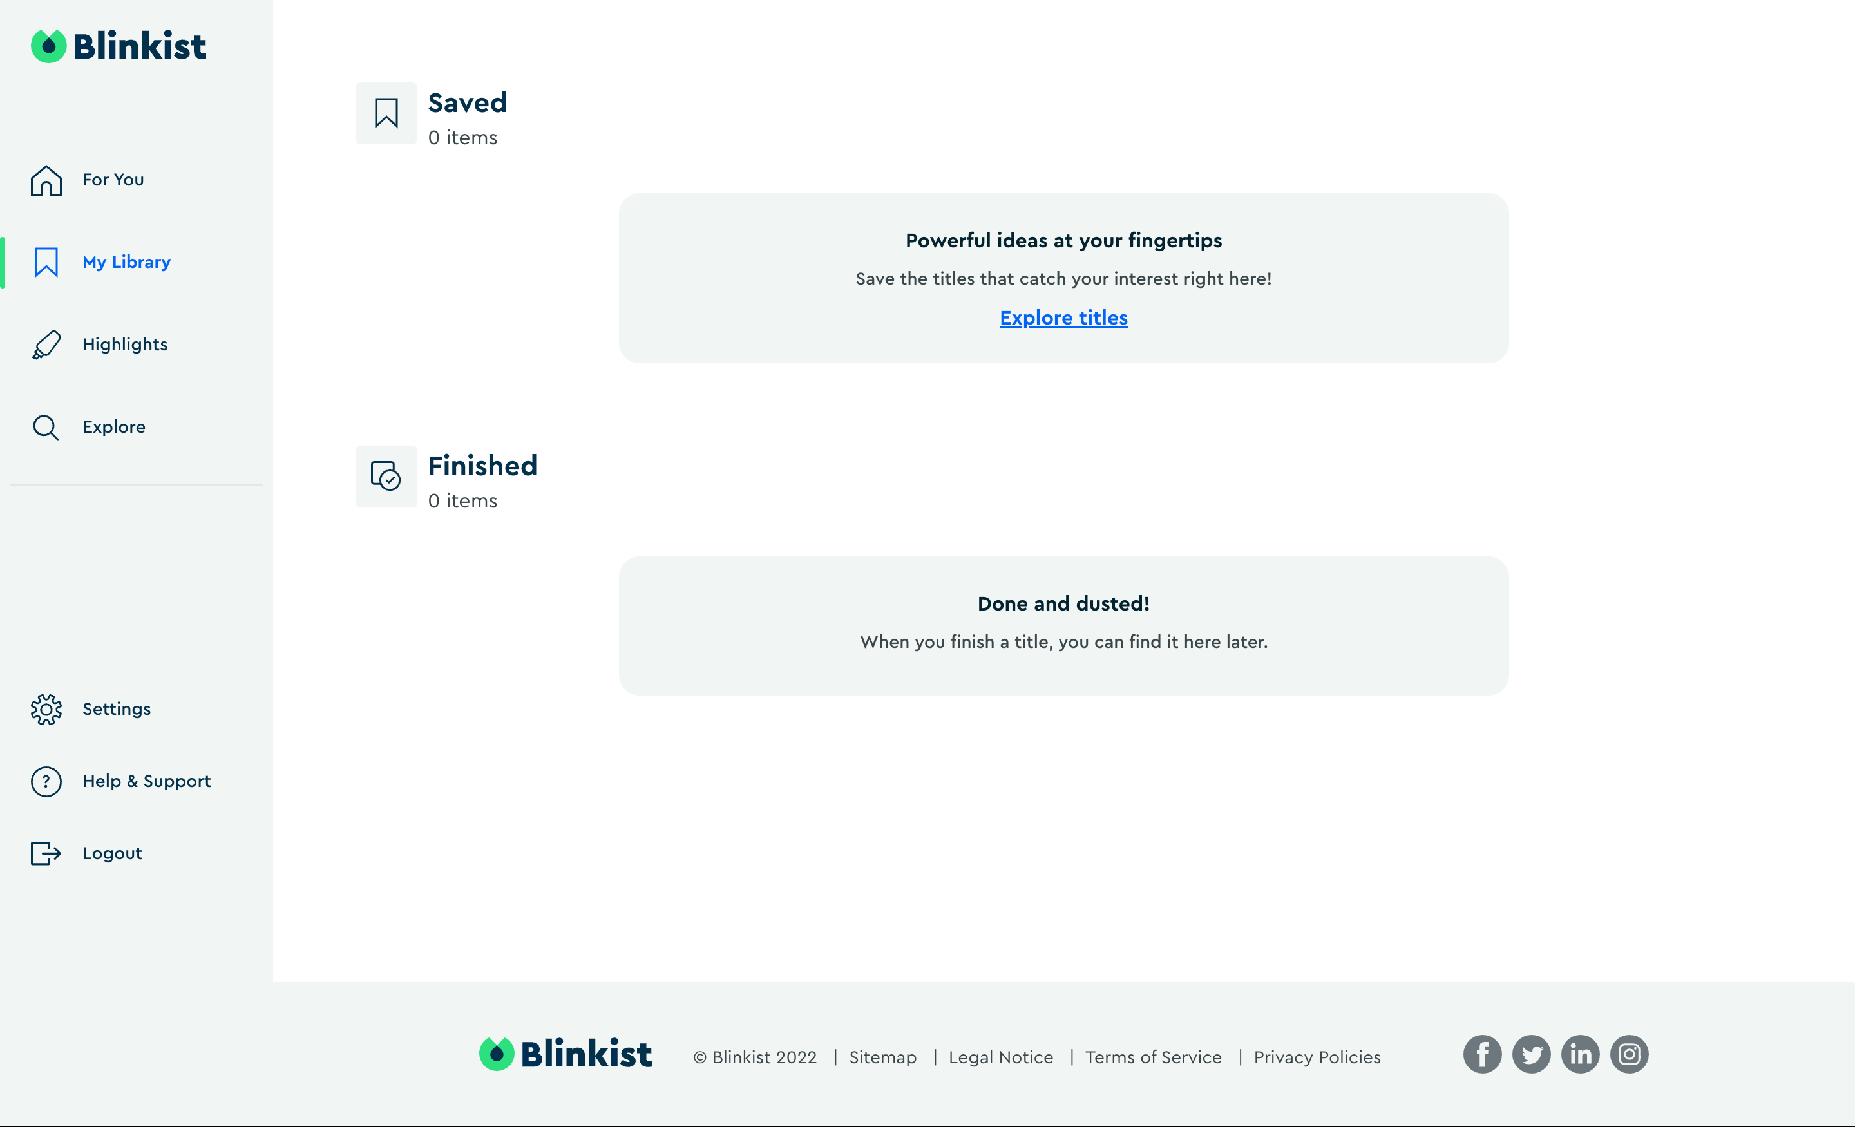
Task: Click the Blinkist logo in the sidebar
Action: pyautogui.click(x=119, y=46)
